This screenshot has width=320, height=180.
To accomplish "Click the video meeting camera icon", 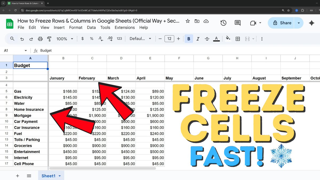I will click(253, 23).
